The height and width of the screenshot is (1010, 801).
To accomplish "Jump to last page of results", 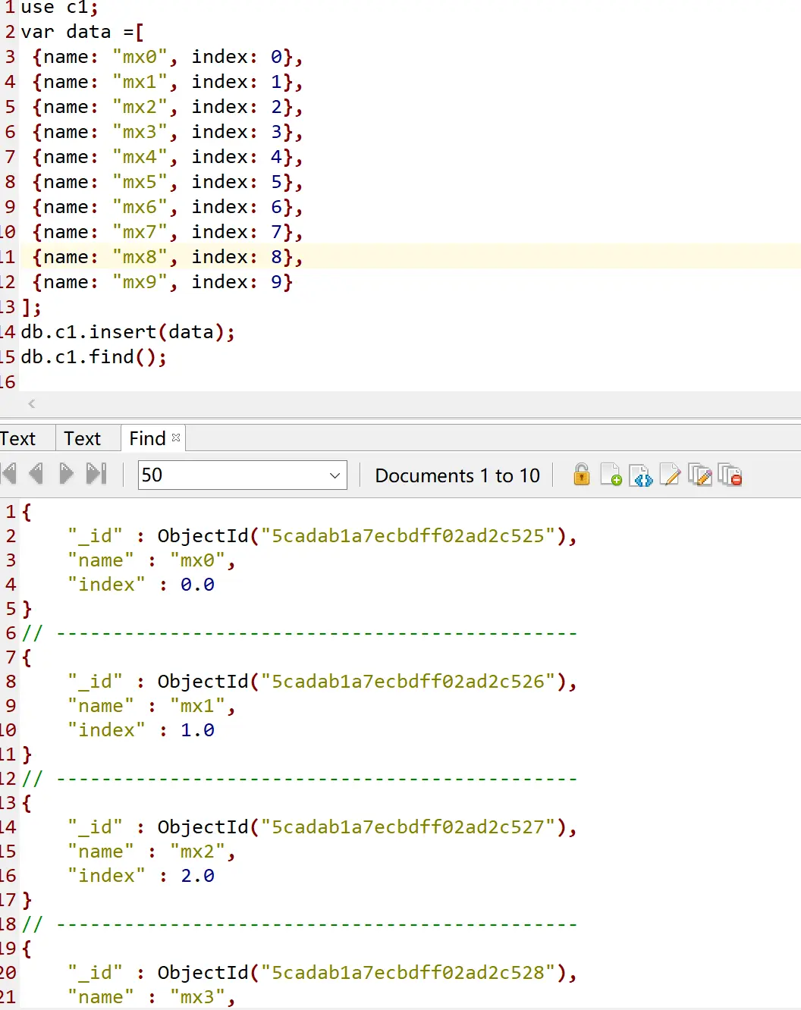I will [x=96, y=475].
